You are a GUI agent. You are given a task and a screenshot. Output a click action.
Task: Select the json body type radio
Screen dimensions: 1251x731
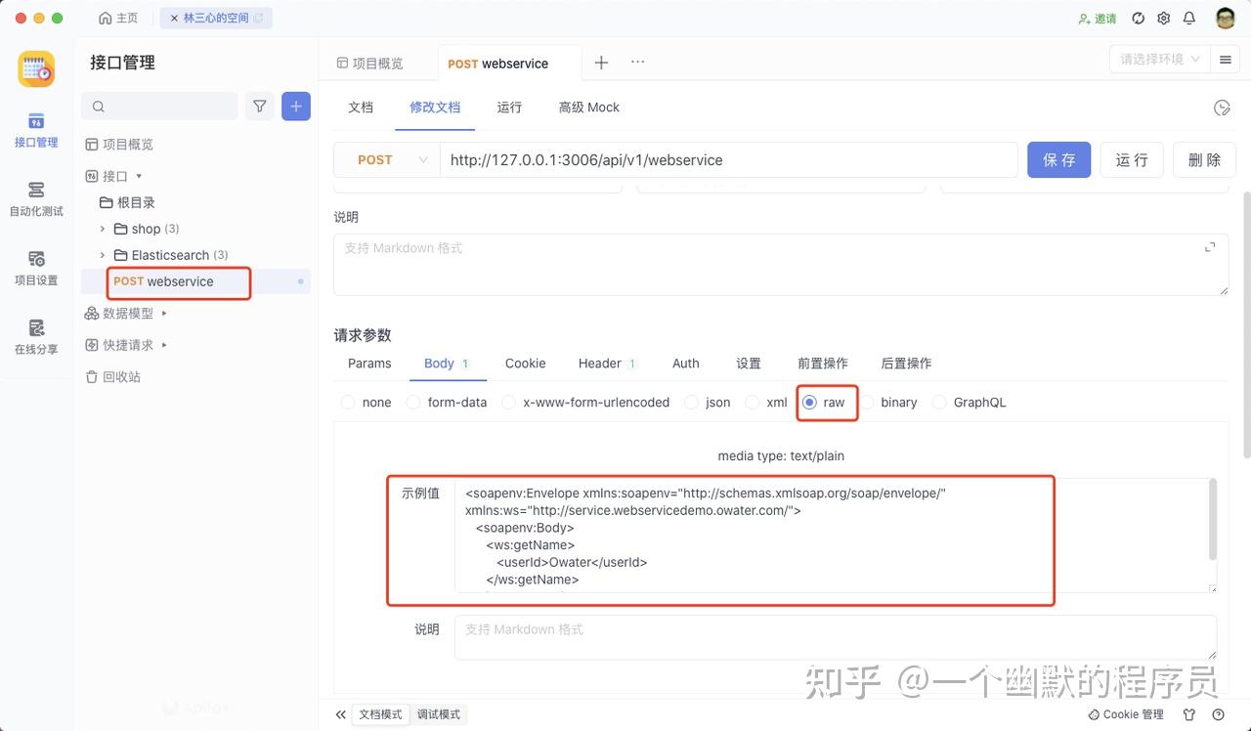[x=694, y=402]
